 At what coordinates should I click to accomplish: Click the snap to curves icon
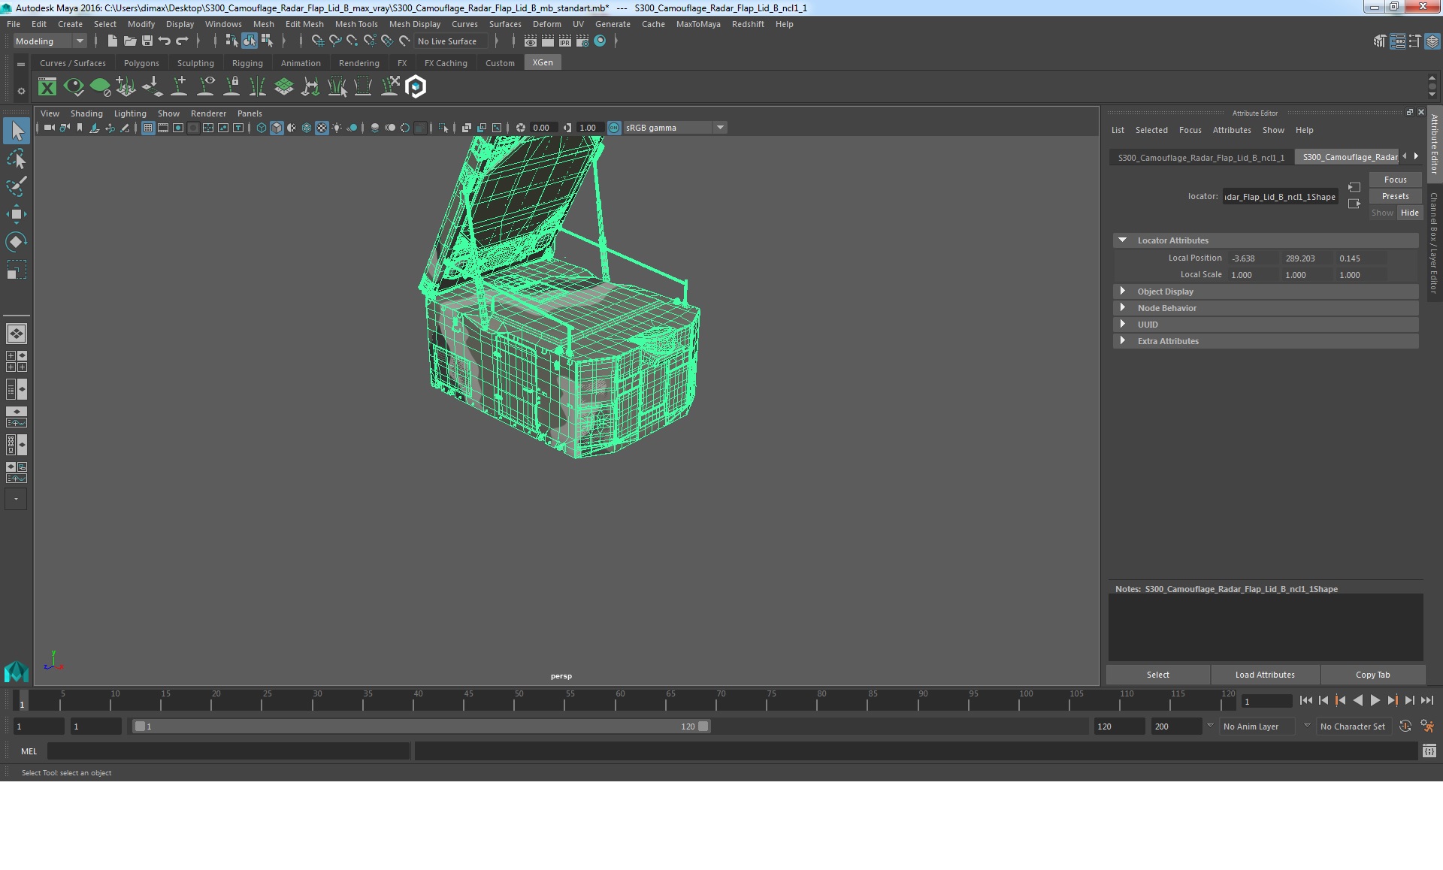coord(334,41)
